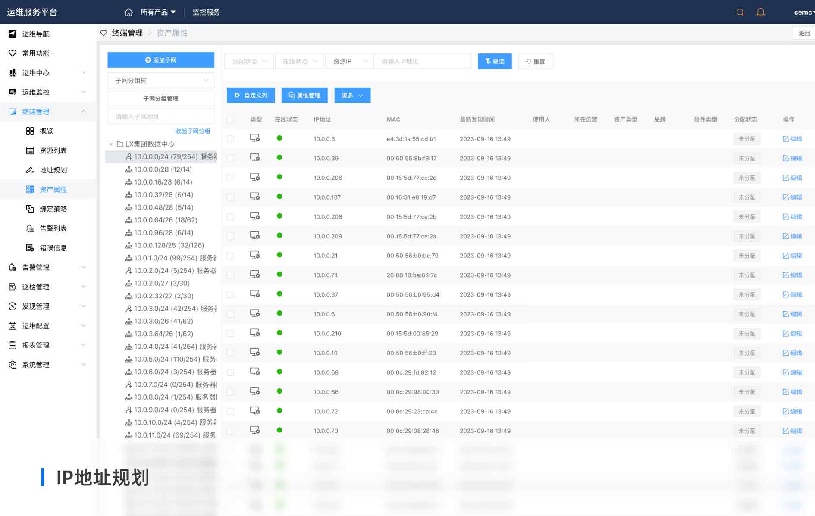
Task: Open the 更多 dropdown button
Action: 352,95
